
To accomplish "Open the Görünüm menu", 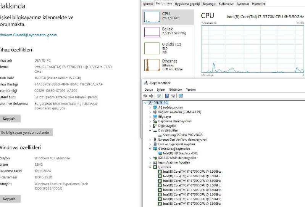I will click(x=175, y=90).
